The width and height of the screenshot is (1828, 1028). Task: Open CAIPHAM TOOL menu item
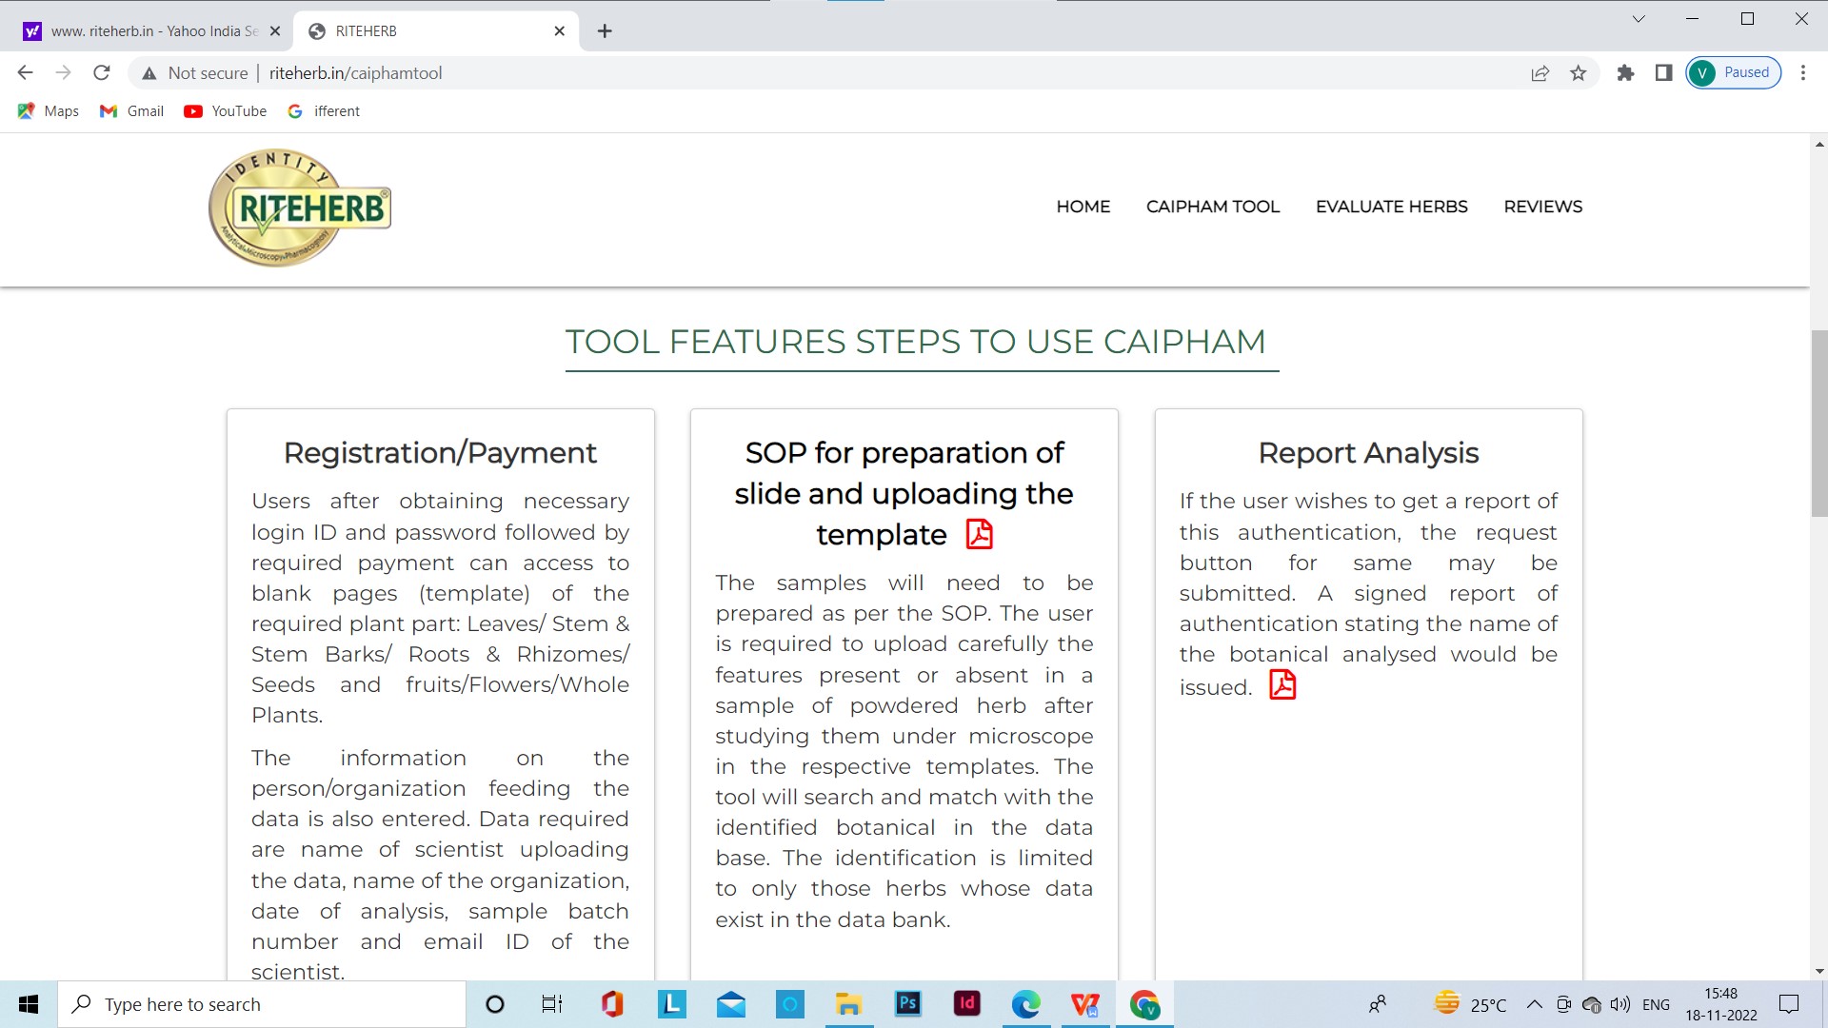coord(1212,207)
